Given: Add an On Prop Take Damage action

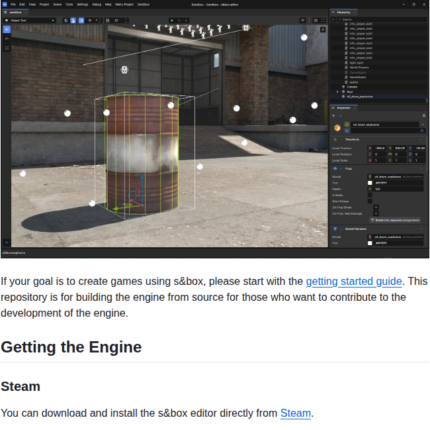Looking at the screenshot, I should coord(376,213).
